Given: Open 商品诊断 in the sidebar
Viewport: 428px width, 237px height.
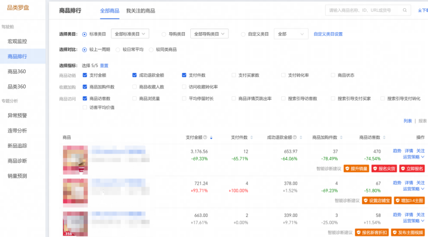Looking at the screenshot, I should coord(17,161).
